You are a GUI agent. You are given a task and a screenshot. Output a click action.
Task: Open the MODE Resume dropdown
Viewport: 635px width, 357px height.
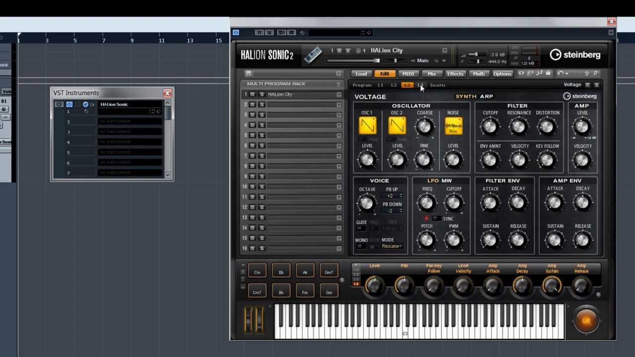click(x=392, y=246)
